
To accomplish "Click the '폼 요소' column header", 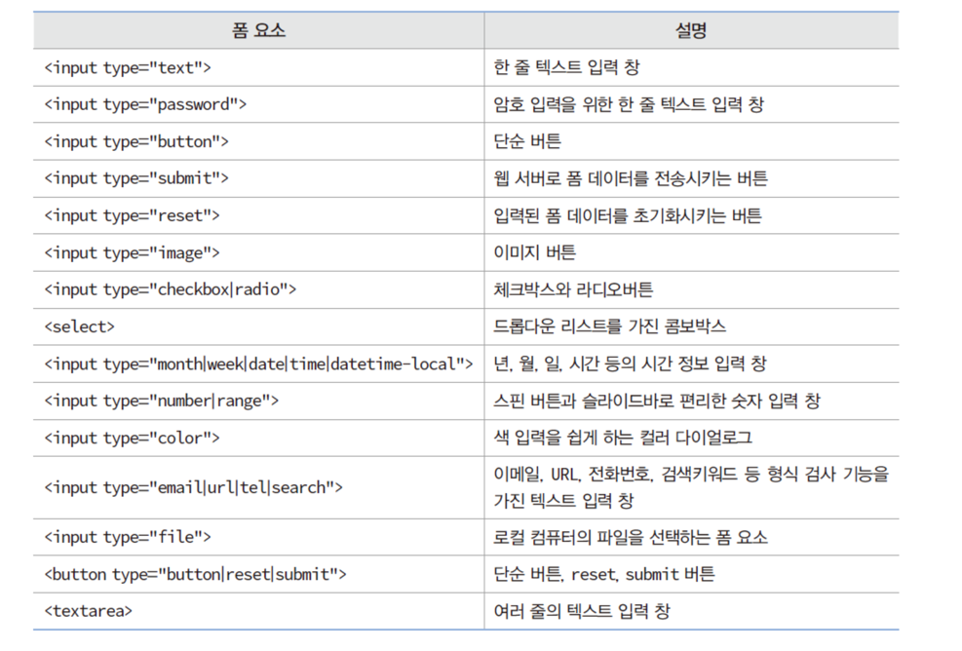I will coord(258,30).
